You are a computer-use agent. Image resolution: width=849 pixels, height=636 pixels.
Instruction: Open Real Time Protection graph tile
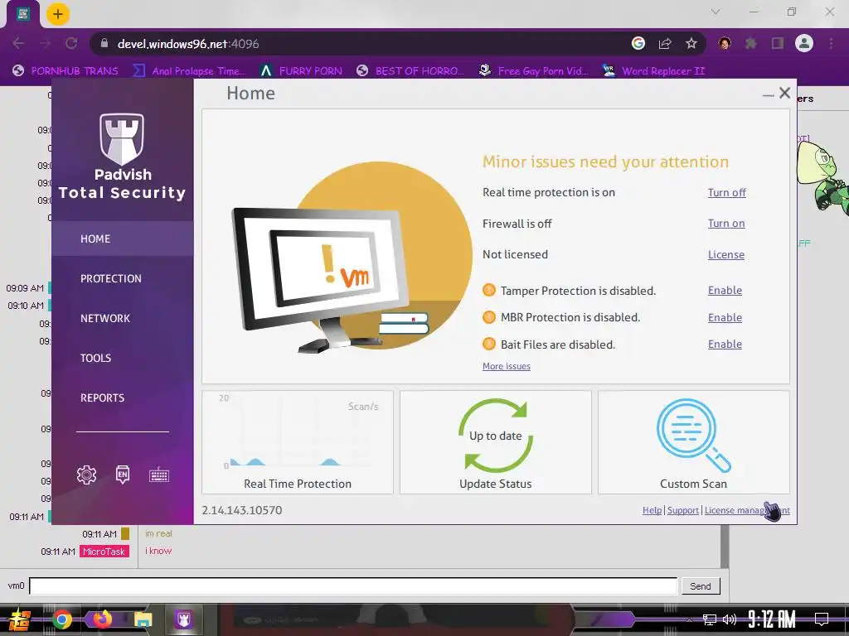click(298, 442)
